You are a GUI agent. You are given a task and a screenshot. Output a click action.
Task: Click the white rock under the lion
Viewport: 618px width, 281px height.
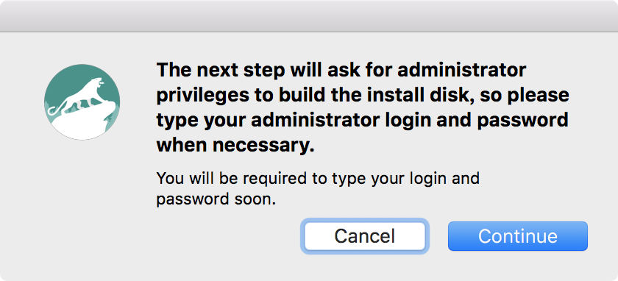85,122
